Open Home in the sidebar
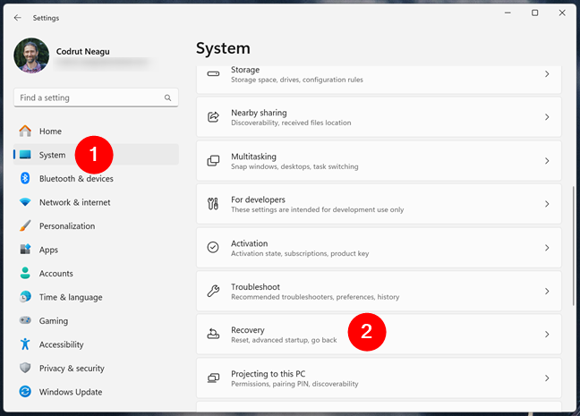Image resolution: width=580 pixels, height=416 pixels. click(96, 131)
